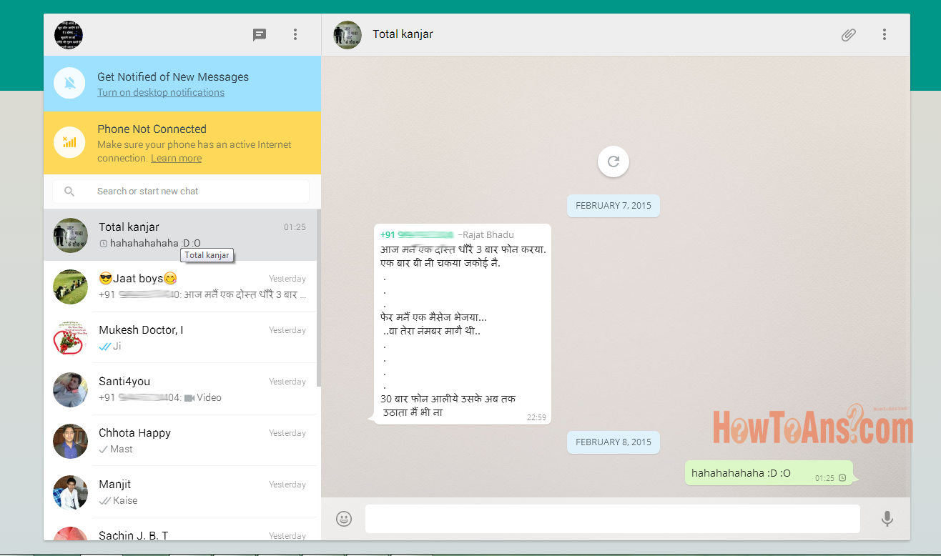Click Santi4you profile avatar
This screenshot has height=556, width=941.
pyautogui.click(x=70, y=389)
